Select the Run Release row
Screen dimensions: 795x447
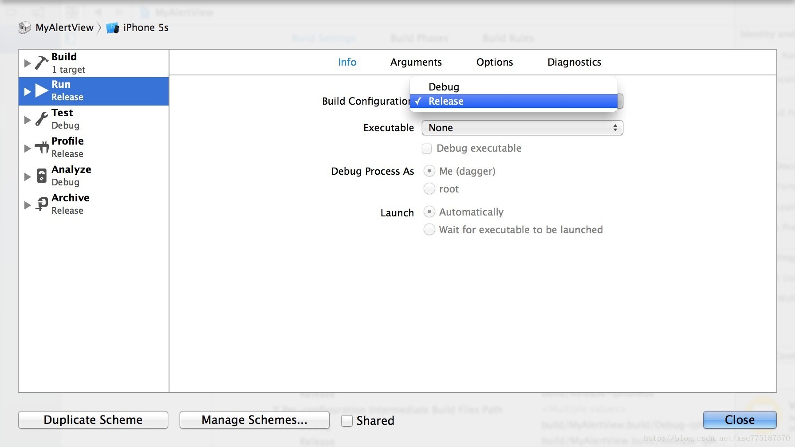pos(94,91)
